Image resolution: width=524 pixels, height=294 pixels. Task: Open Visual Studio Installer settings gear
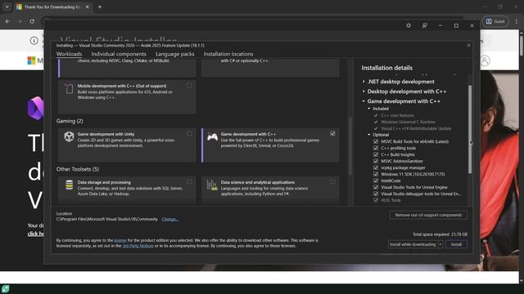tap(409, 25)
